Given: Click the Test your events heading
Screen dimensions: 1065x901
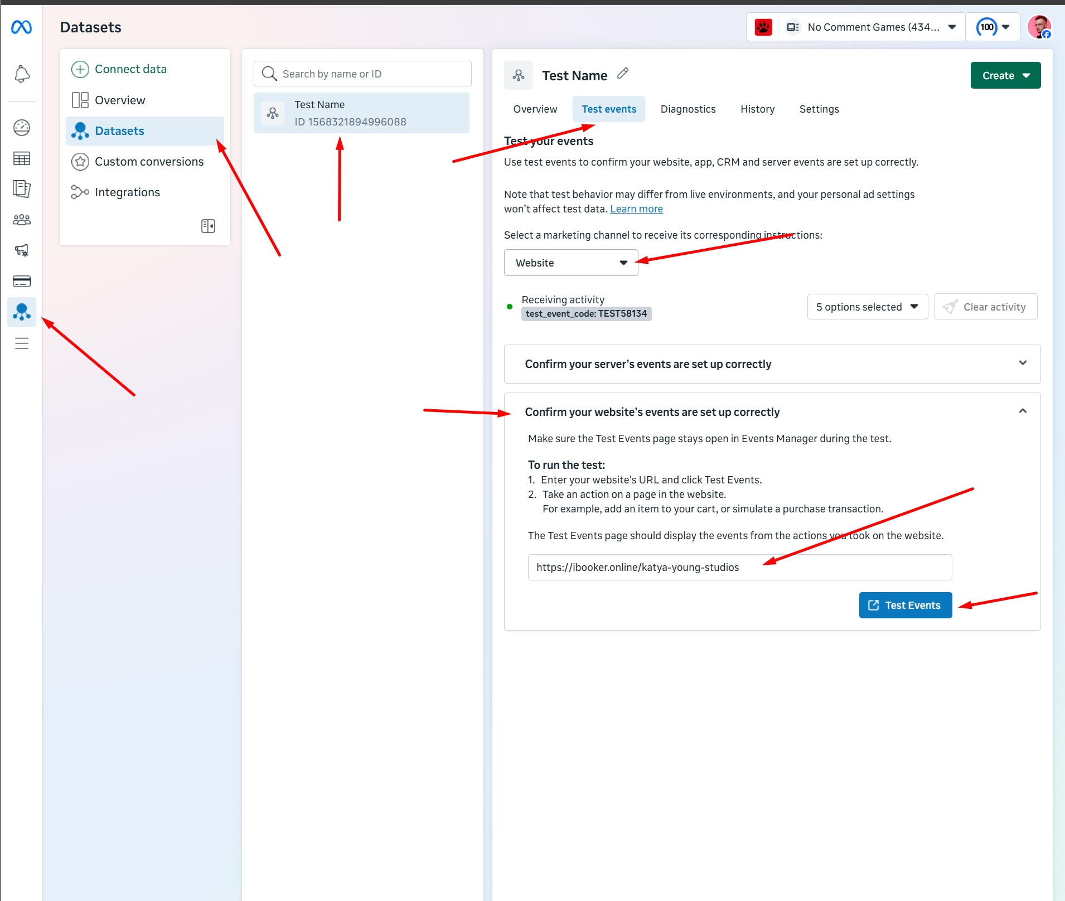Looking at the screenshot, I should [x=549, y=141].
